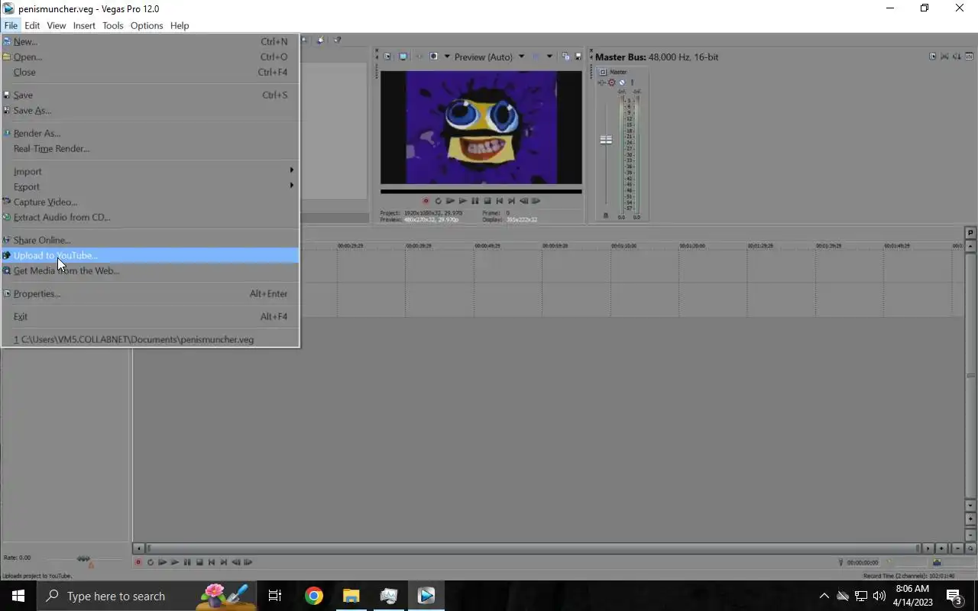Open Properties... from the File menu
Image resolution: width=978 pixels, height=611 pixels.
tap(150, 293)
